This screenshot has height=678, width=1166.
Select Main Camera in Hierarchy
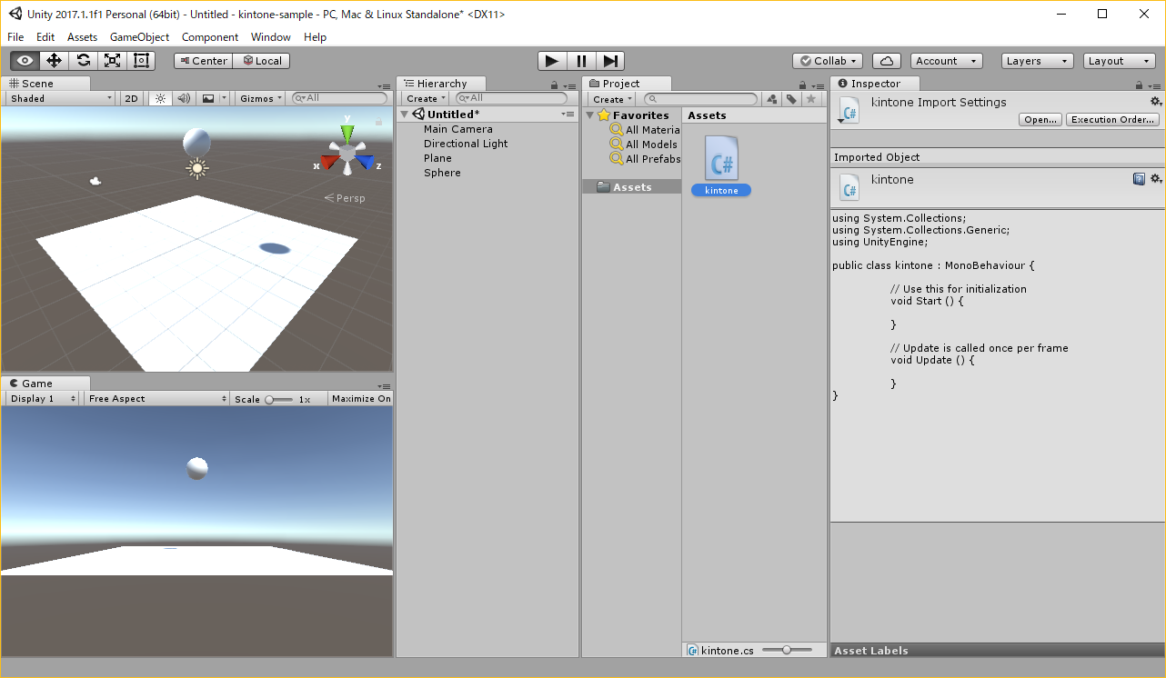click(457, 129)
